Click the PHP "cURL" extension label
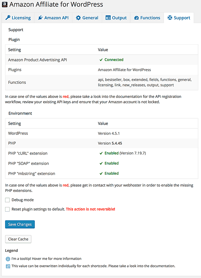The image size is (201, 278). 28,153
